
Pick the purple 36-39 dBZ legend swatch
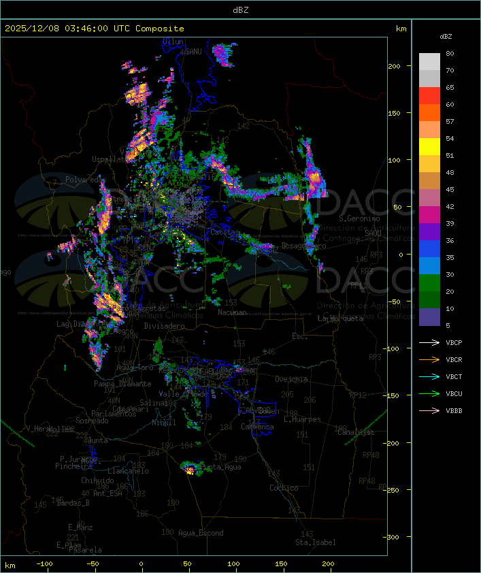429,231
